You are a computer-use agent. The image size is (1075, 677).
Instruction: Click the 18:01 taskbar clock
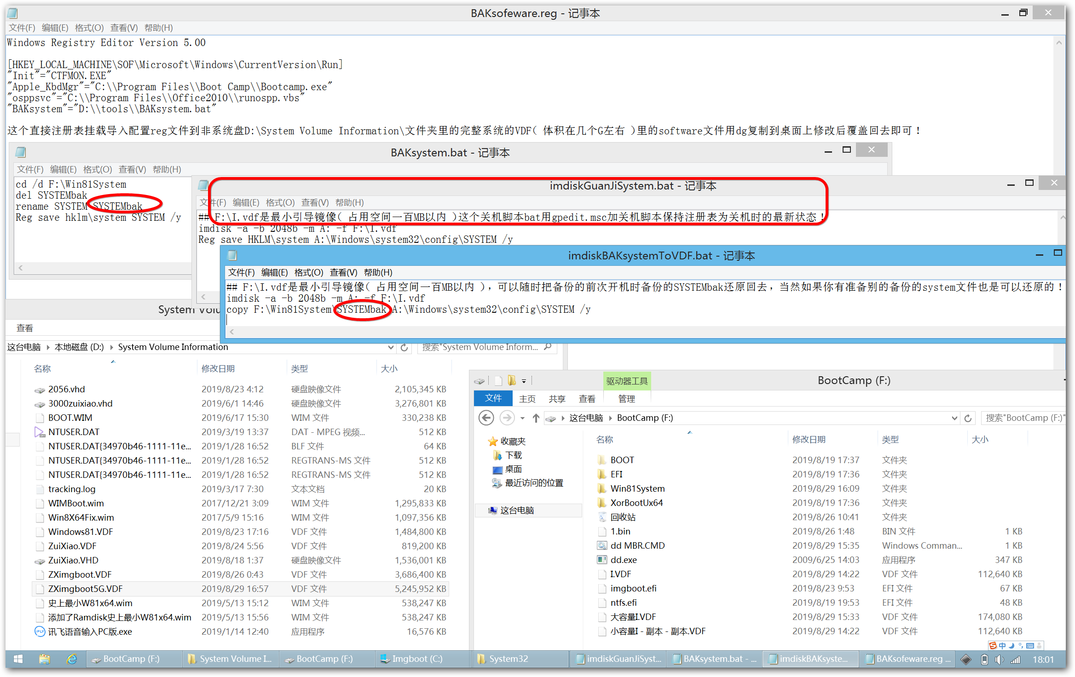pos(1043,660)
